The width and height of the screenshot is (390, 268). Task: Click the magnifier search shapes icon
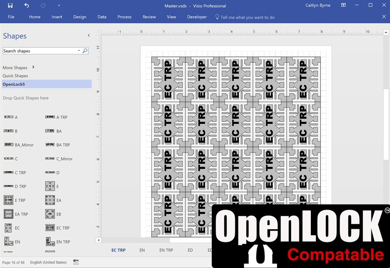click(85, 51)
